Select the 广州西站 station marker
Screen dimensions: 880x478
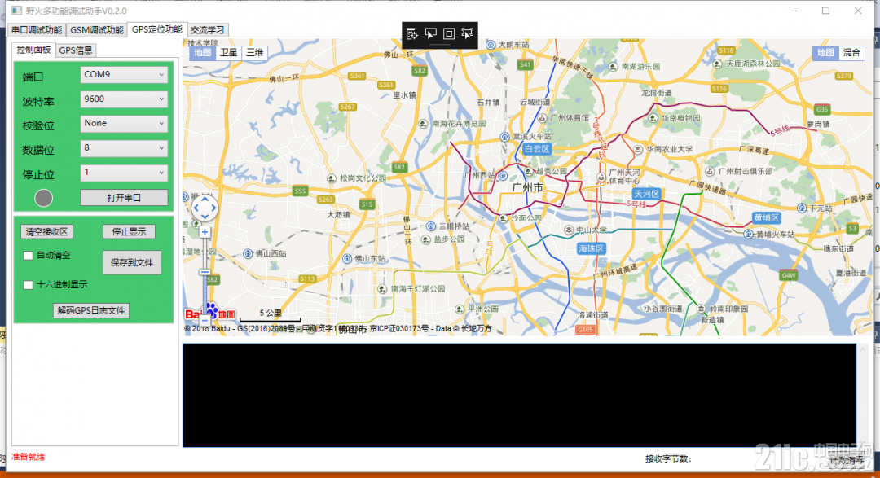pyautogui.click(x=504, y=176)
